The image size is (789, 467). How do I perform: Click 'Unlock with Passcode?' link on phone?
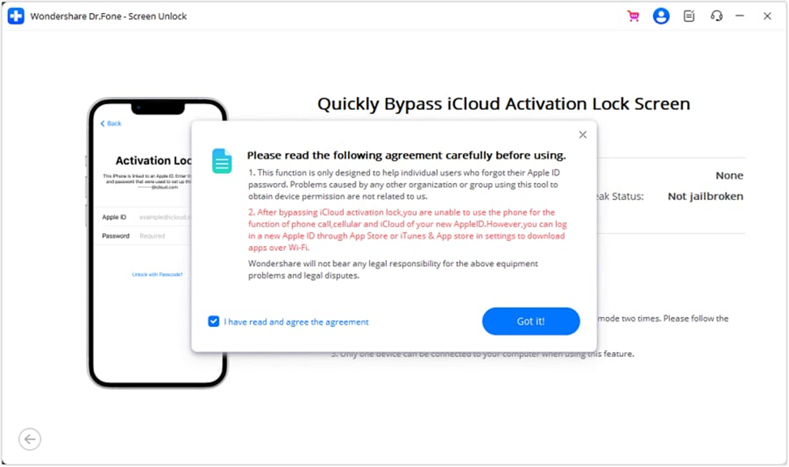157,274
